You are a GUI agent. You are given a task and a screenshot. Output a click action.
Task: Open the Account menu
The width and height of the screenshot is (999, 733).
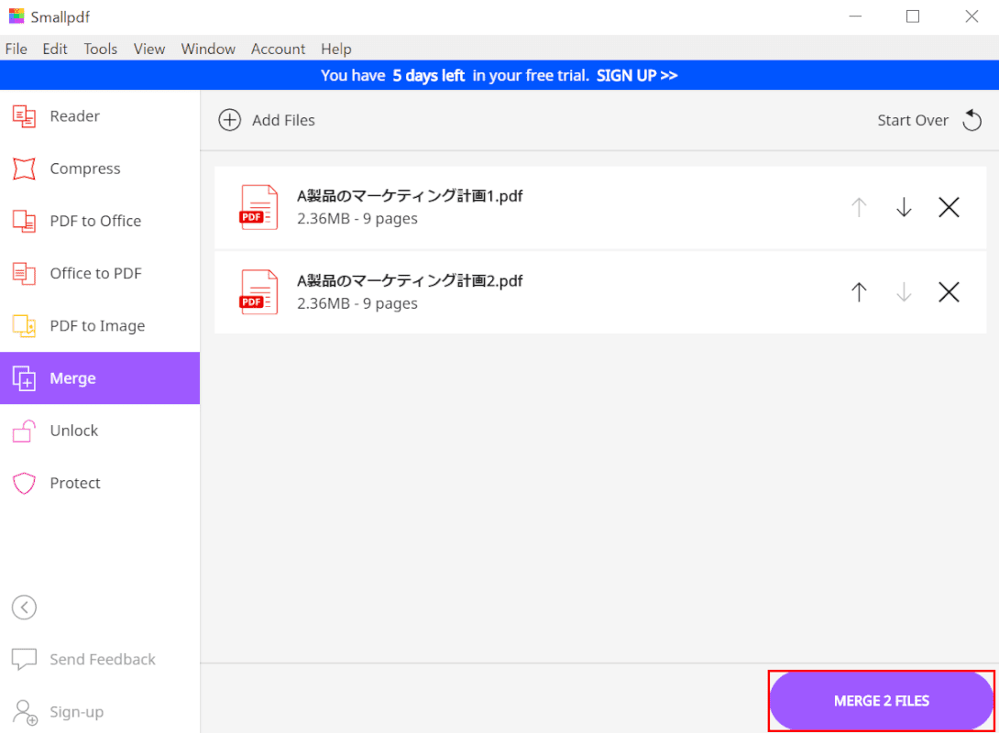click(278, 49)
